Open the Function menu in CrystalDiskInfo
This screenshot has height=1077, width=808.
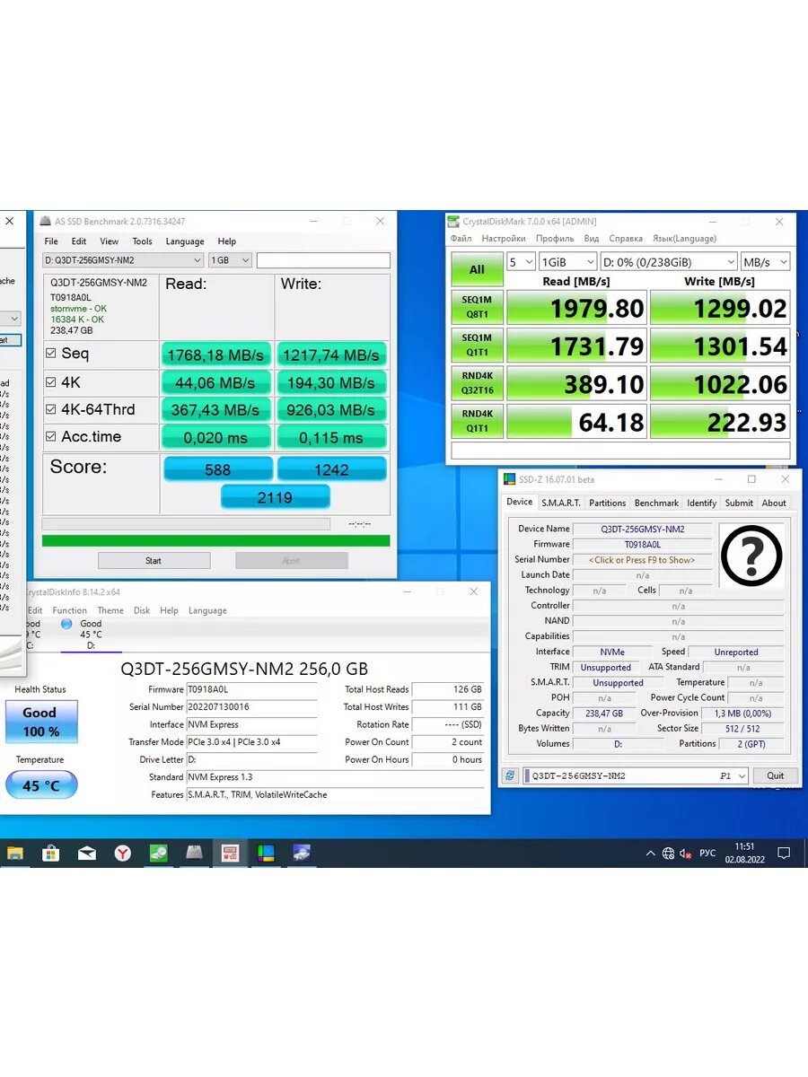tap(69, 610)
